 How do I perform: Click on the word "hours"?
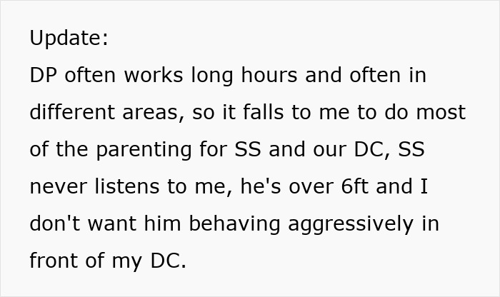click(263, 75)
